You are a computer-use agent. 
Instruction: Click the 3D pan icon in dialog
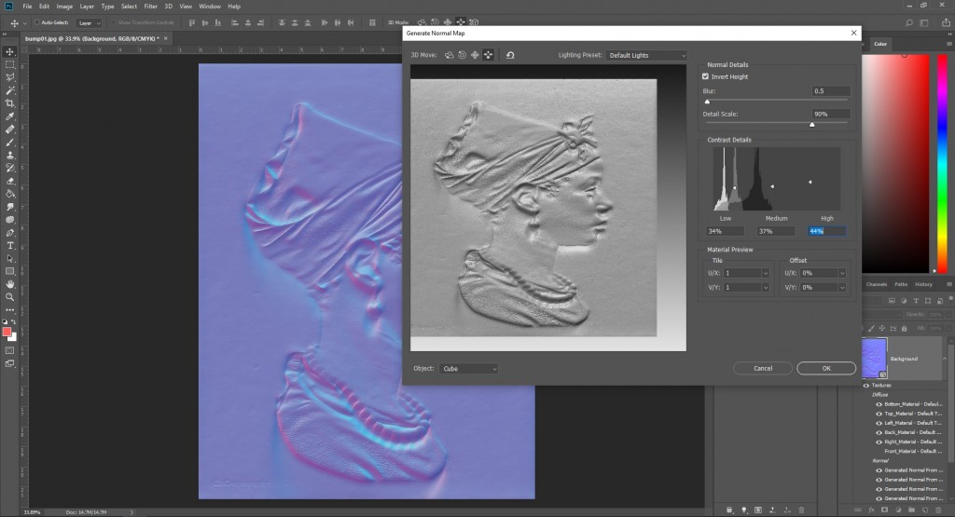[475, 56]
